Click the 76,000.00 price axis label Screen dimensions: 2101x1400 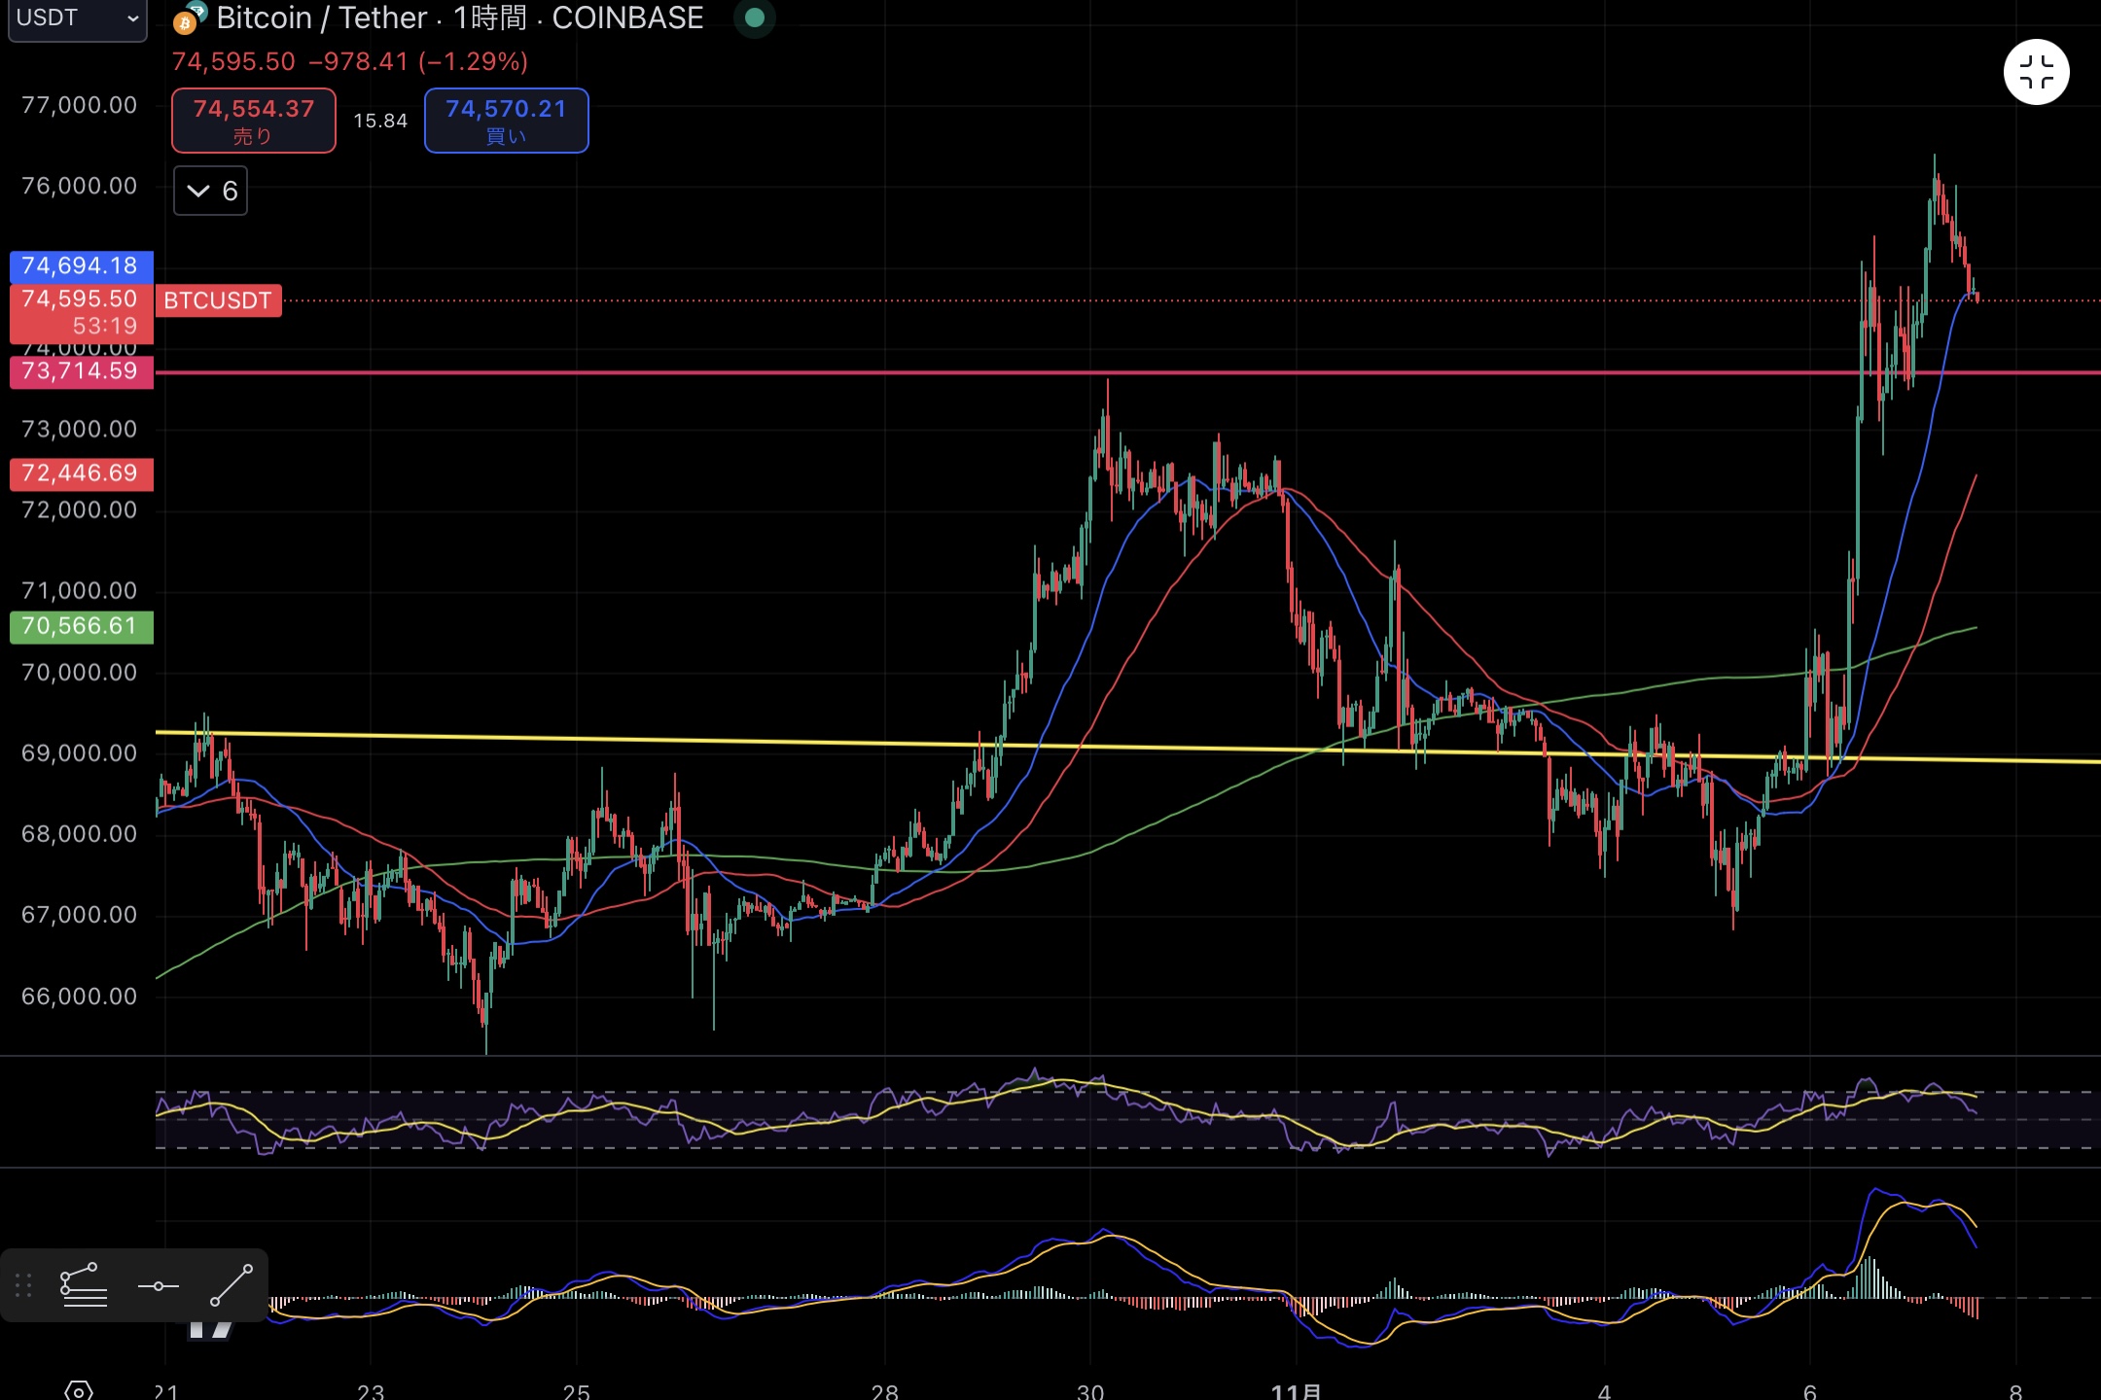pos(80,186)
